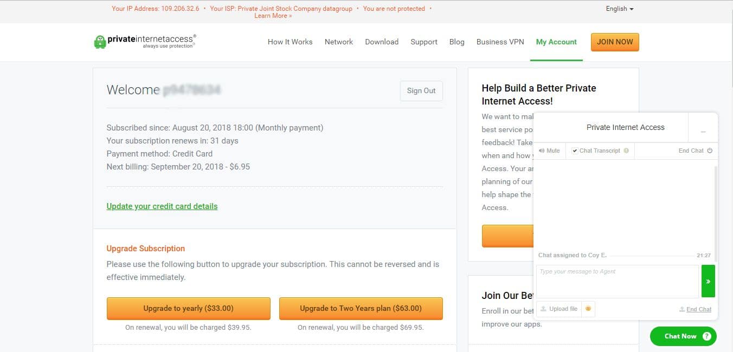Open the emoji picker in chat
733x352 pixels.
coord(588,309)
